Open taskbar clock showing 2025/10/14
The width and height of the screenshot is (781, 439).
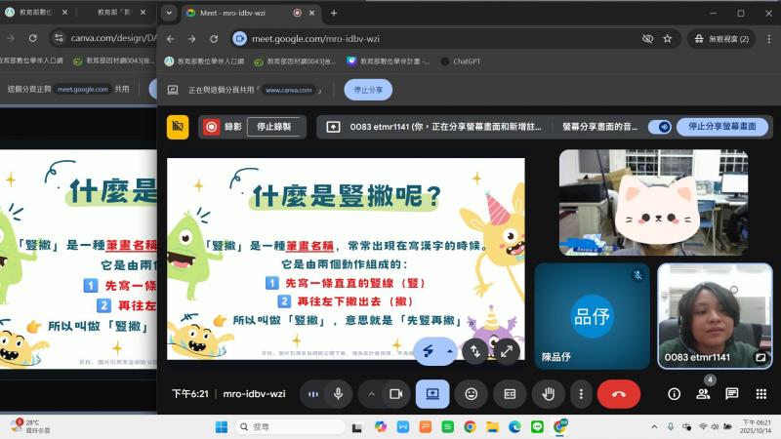tap(756, 427)
